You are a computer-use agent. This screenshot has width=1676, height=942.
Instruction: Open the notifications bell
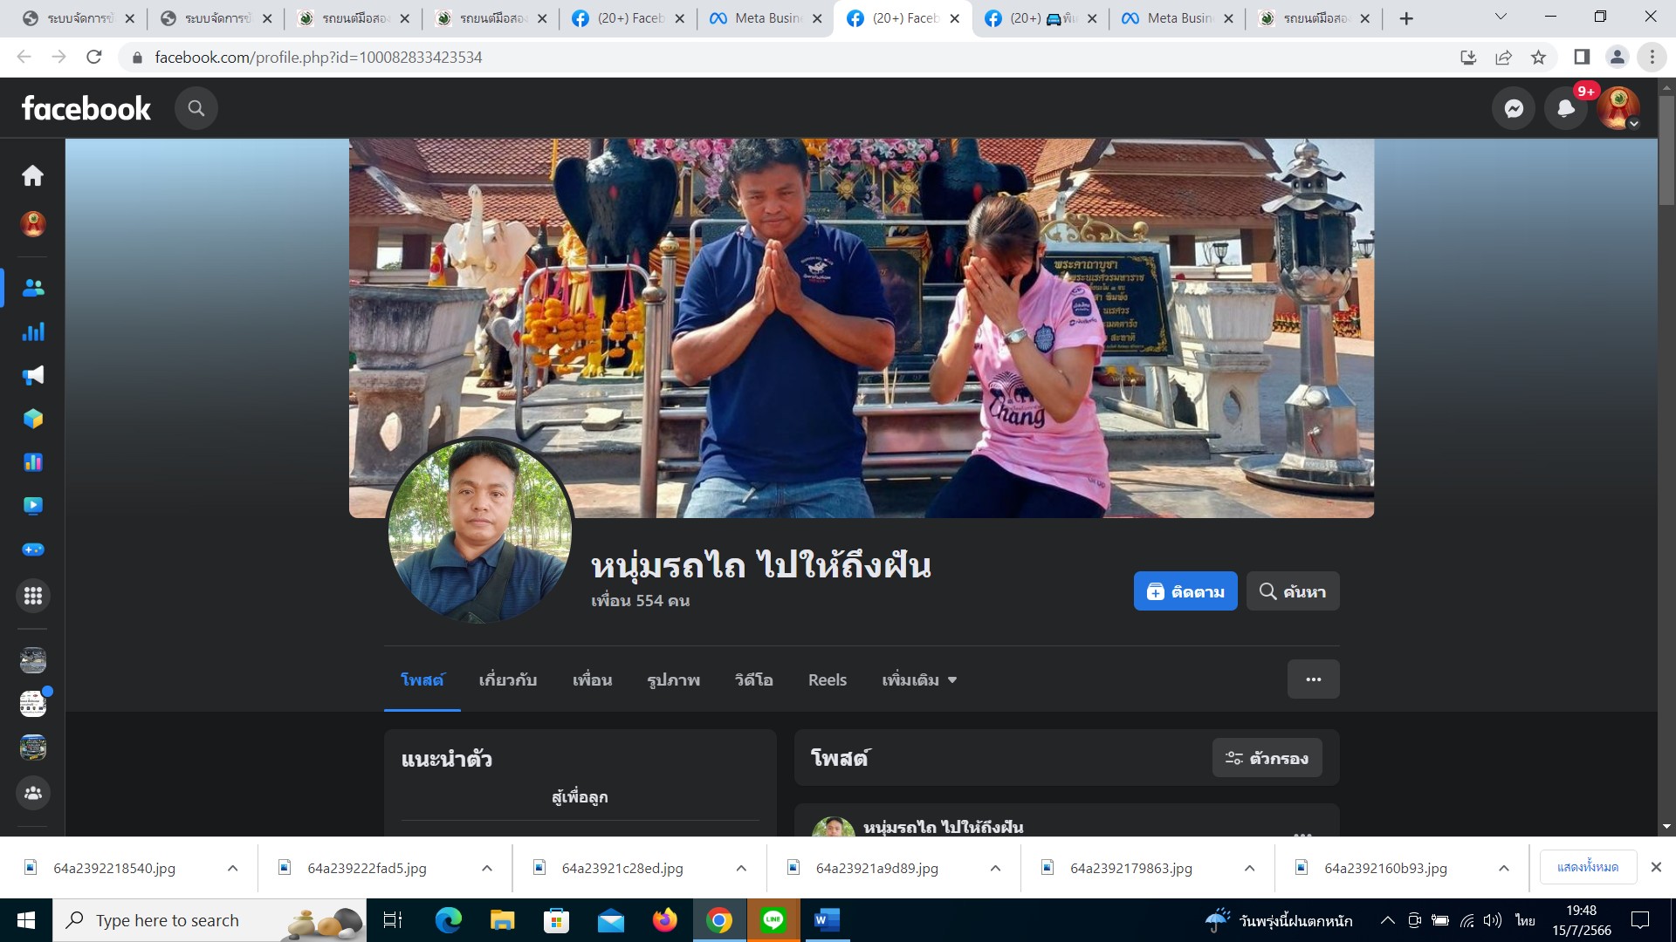pyautogui.click(x=1566, y=108)
